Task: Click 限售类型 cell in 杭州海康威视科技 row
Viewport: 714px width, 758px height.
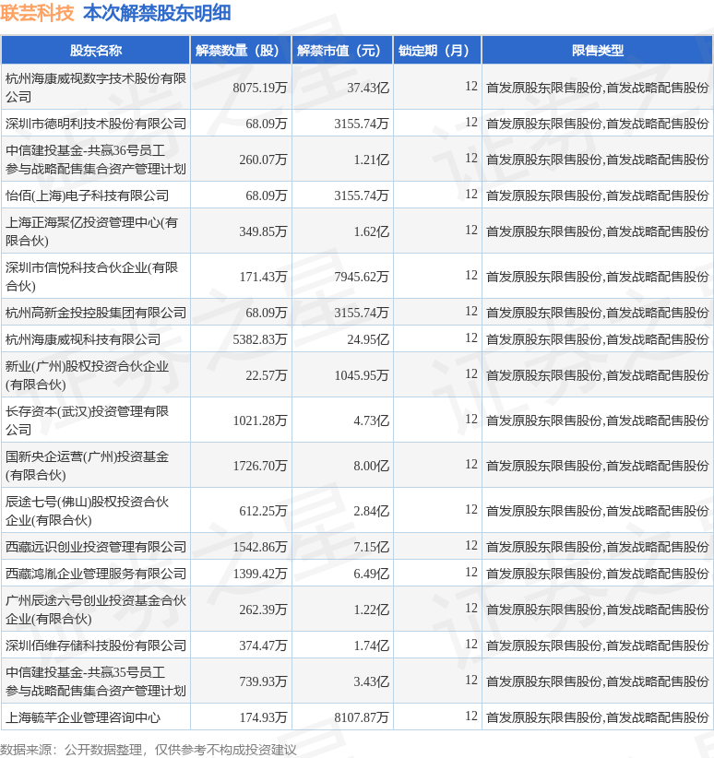Action: coord(598,339)
